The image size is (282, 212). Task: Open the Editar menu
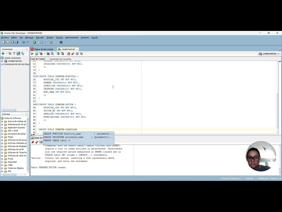coord(14,38)
